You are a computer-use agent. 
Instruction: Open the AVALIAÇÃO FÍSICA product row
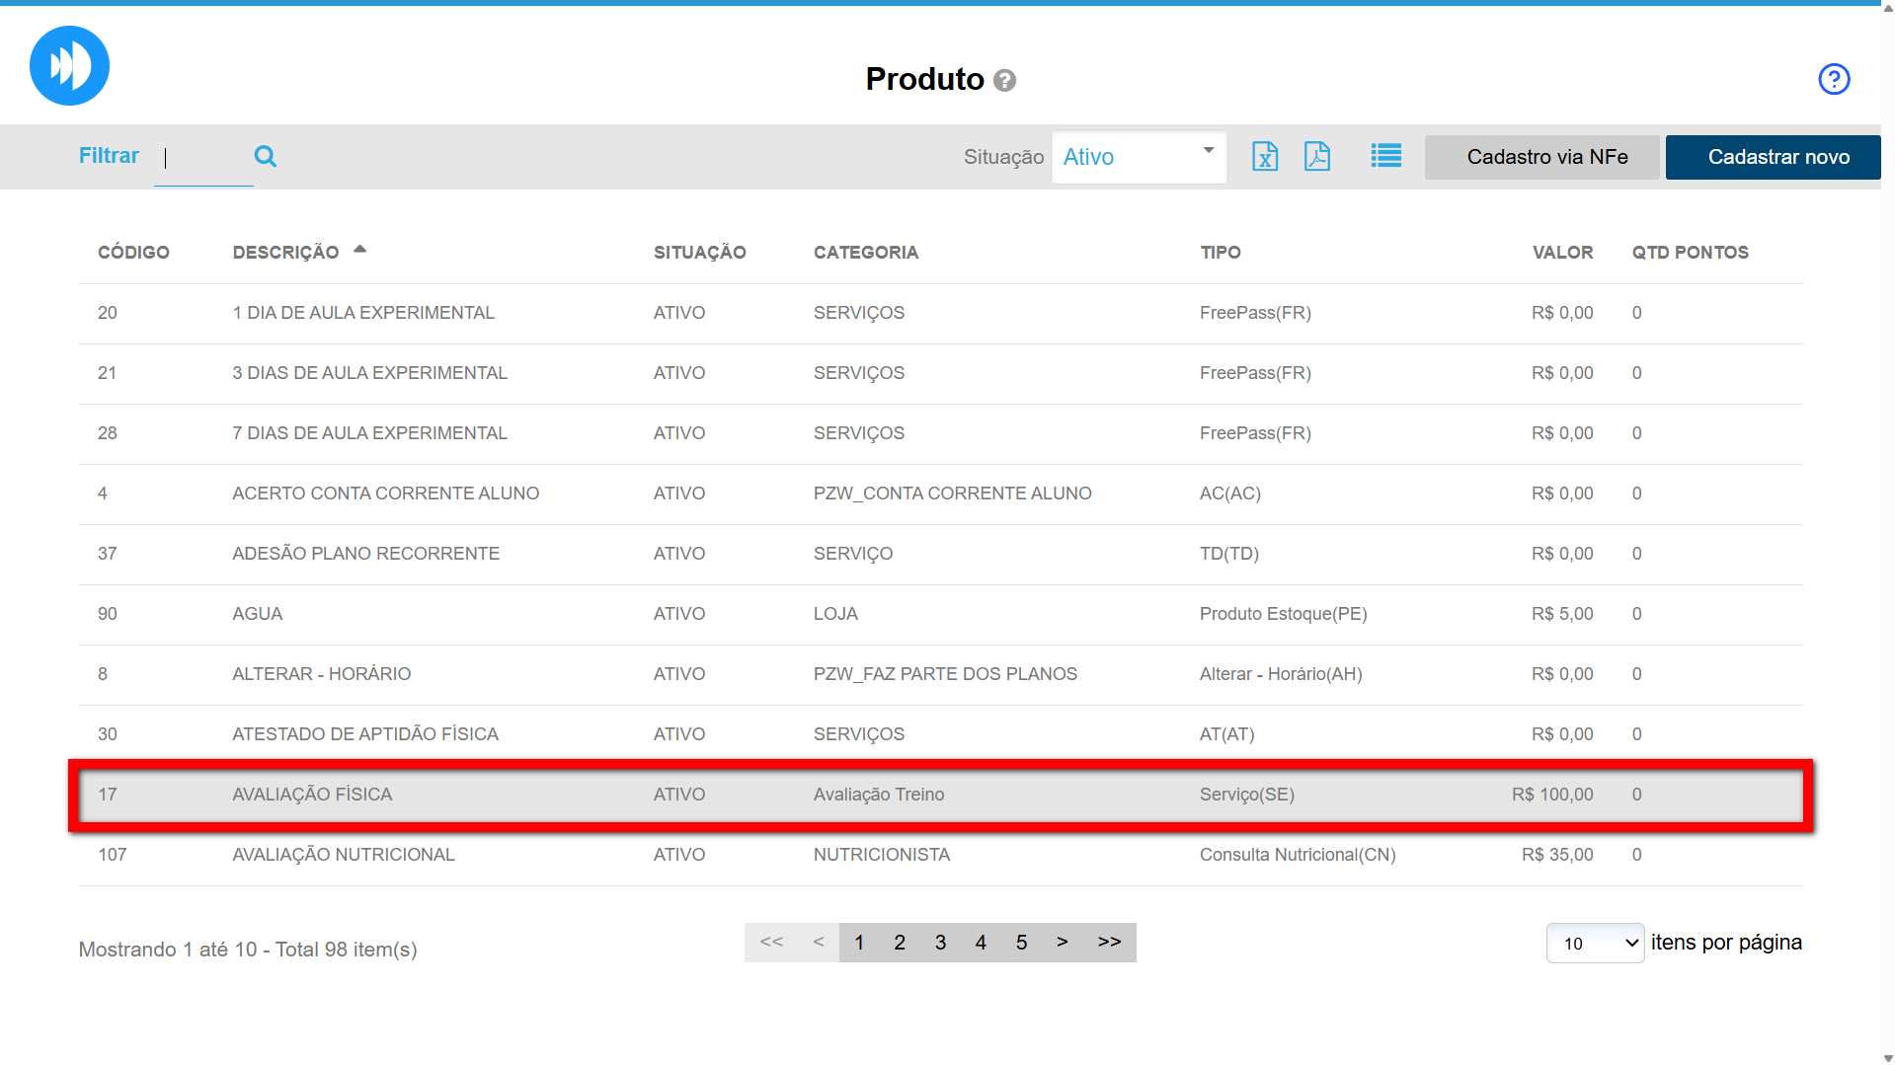pos(312,795)
